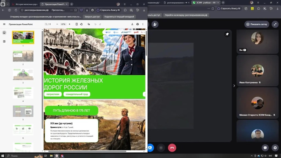
Task: Print the PDF from the viewer toolbar
Action: (x=137, y=24)
